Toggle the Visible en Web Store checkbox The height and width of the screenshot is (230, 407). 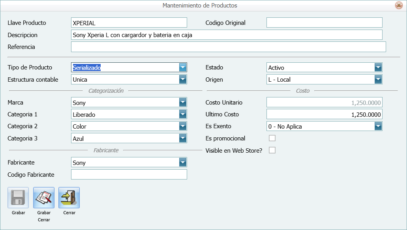pyautogui.click(x=272, y=150)
